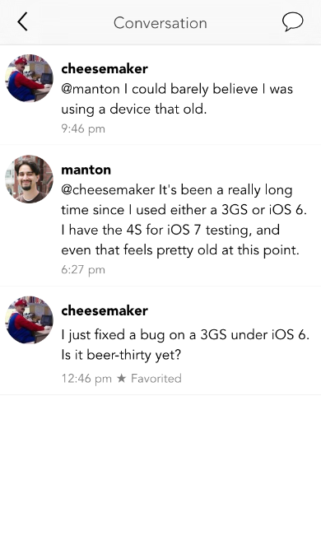The image size is (321, 550).
Task: Tap cheesemaker's avatar in the last post
Action: [30, 320]
